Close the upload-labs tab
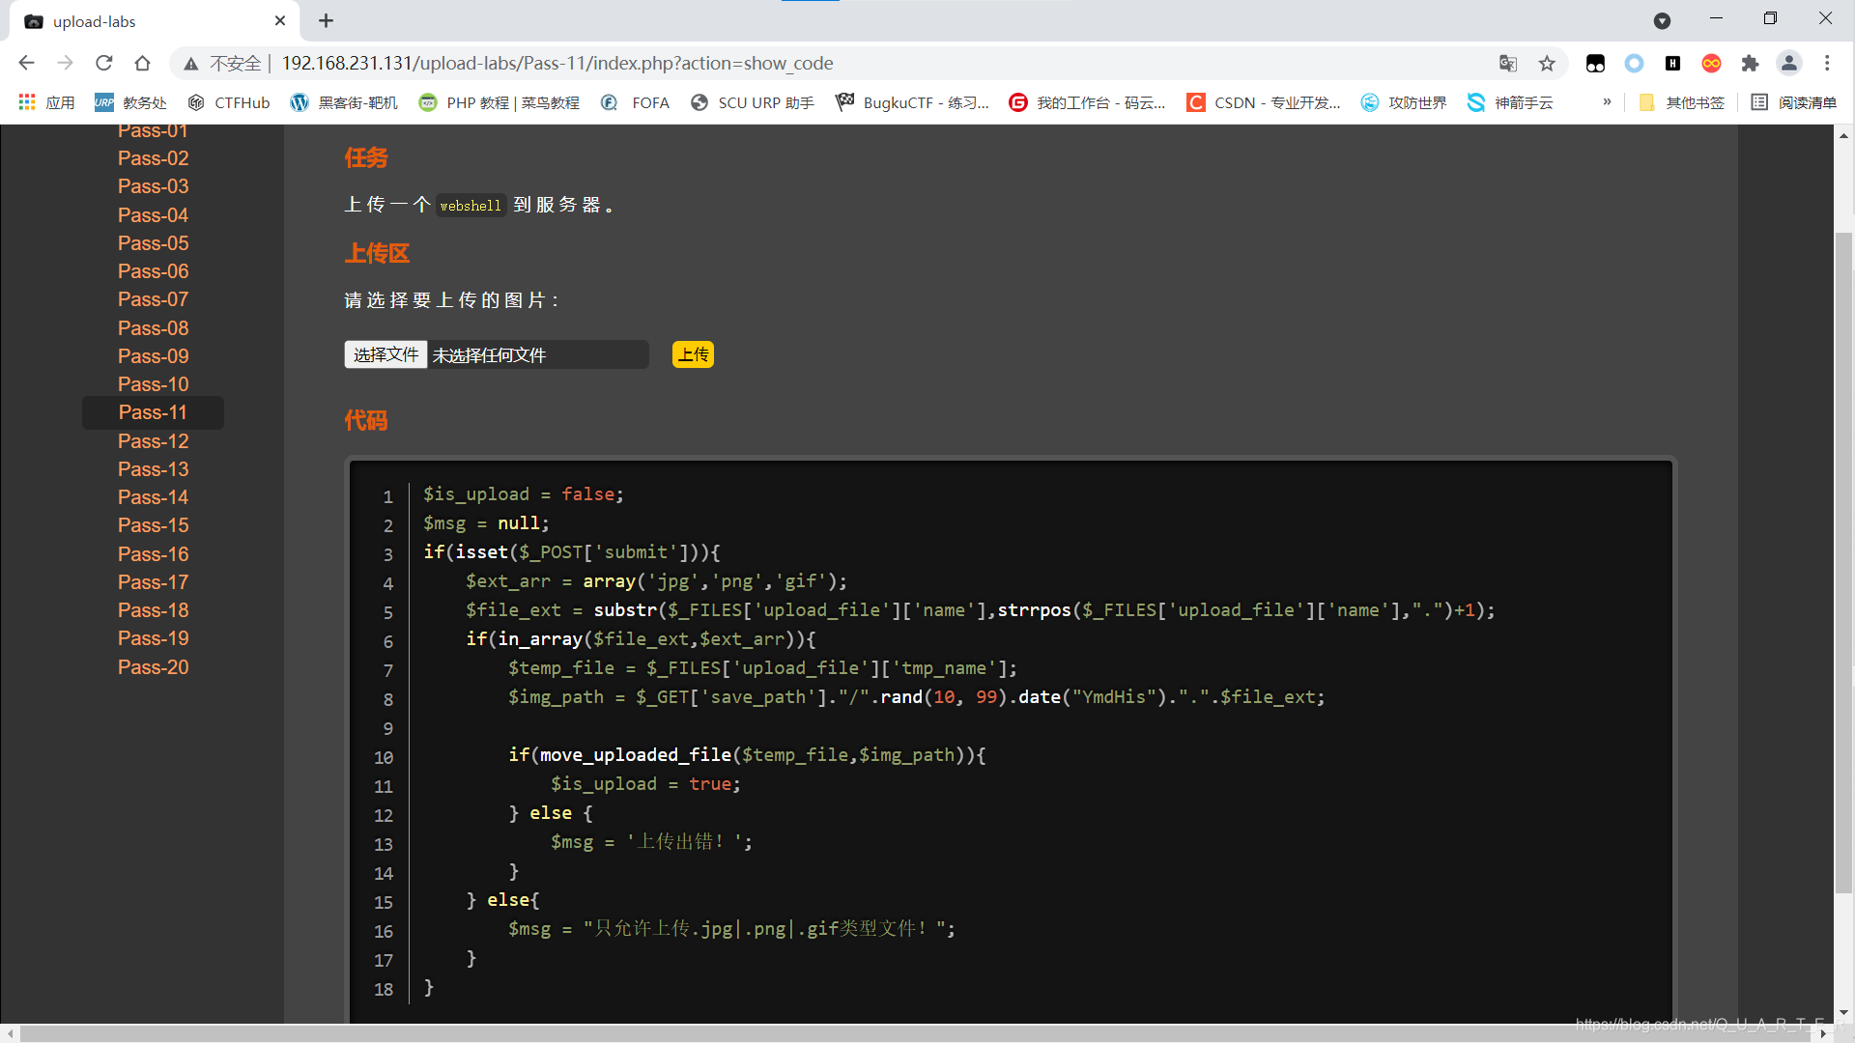Viewport: 1855px width, 1043px height. click(x=280, y=20)
